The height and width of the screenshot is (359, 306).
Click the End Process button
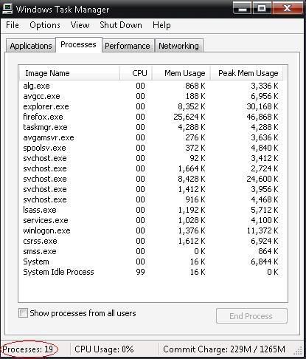point(251,316)
